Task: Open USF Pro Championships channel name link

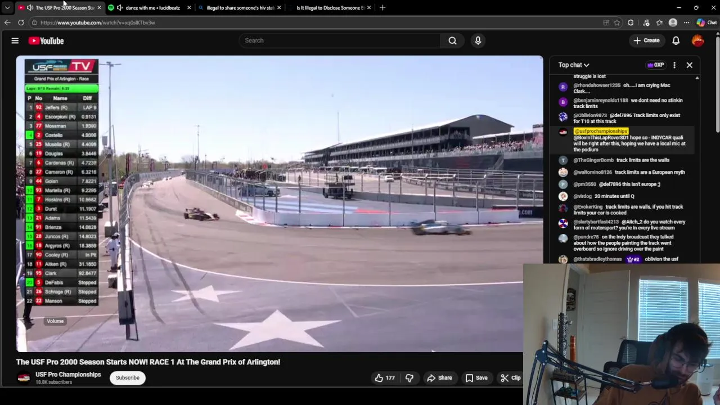Action: tap(68, 375)
